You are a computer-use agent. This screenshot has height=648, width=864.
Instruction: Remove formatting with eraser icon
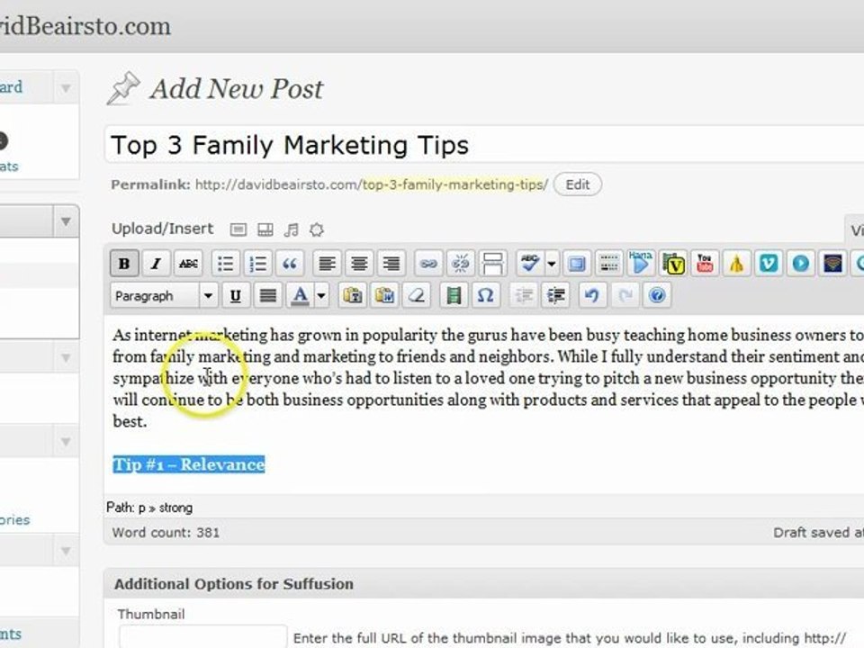417,296
